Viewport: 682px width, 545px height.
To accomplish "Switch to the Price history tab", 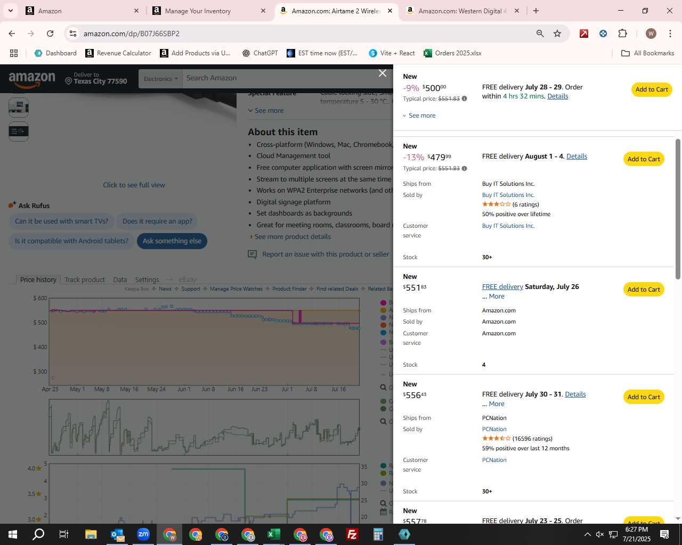I will [38, 279].
